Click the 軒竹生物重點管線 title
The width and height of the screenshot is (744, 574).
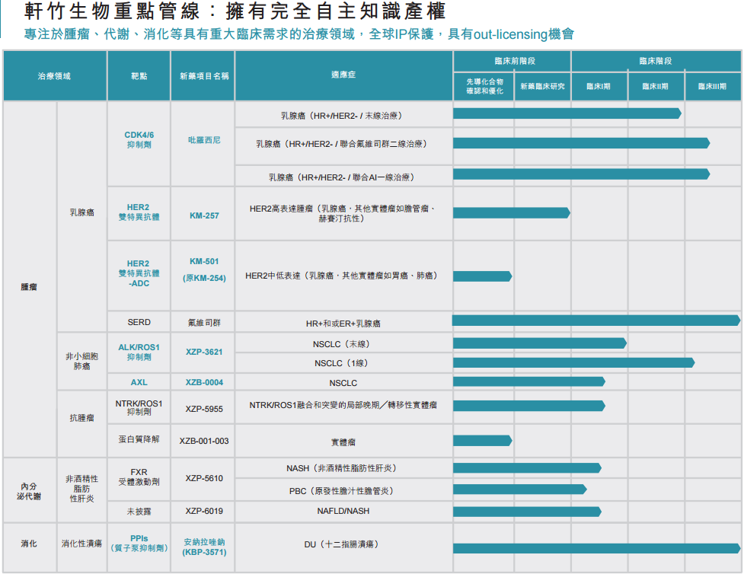[x=235, y=11]
